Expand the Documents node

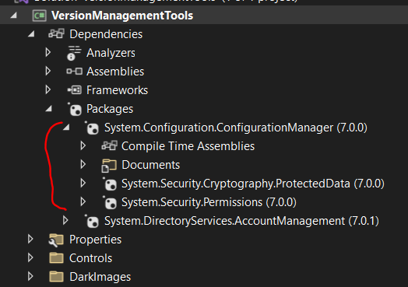tap(83, 164)
